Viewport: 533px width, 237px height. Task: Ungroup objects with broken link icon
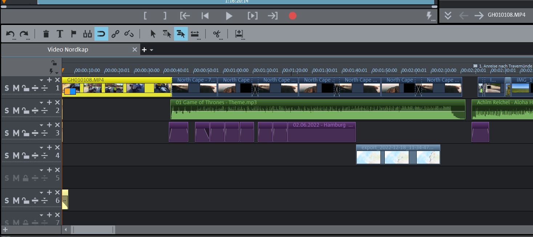click(129, 34)
